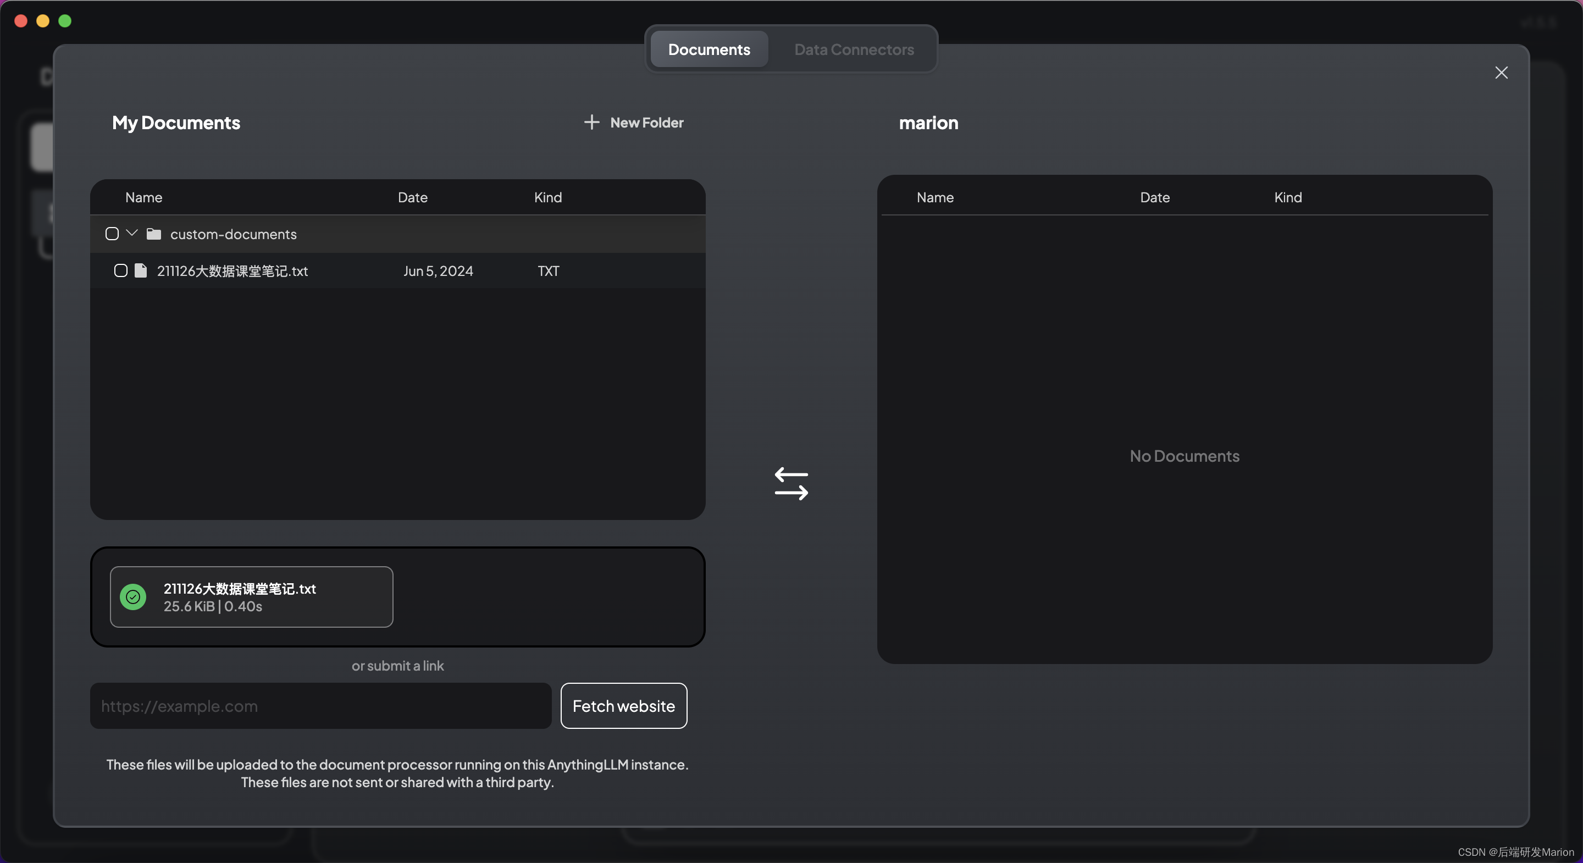The image size is (1583, 863).
Task: Close the documents modal with X icon
Action: pos(1501,73)
